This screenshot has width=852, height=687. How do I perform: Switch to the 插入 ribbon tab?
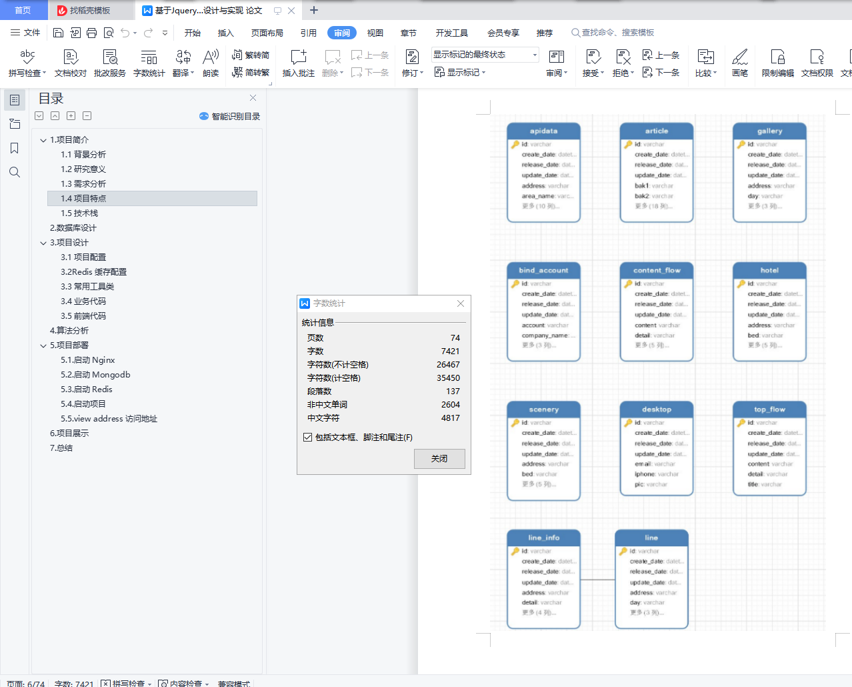click(226, 33)
